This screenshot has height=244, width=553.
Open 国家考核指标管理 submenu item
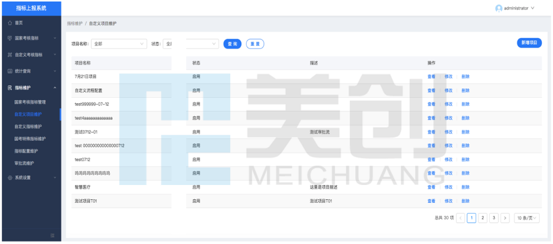pyautogui.click(x=30, y=102)
